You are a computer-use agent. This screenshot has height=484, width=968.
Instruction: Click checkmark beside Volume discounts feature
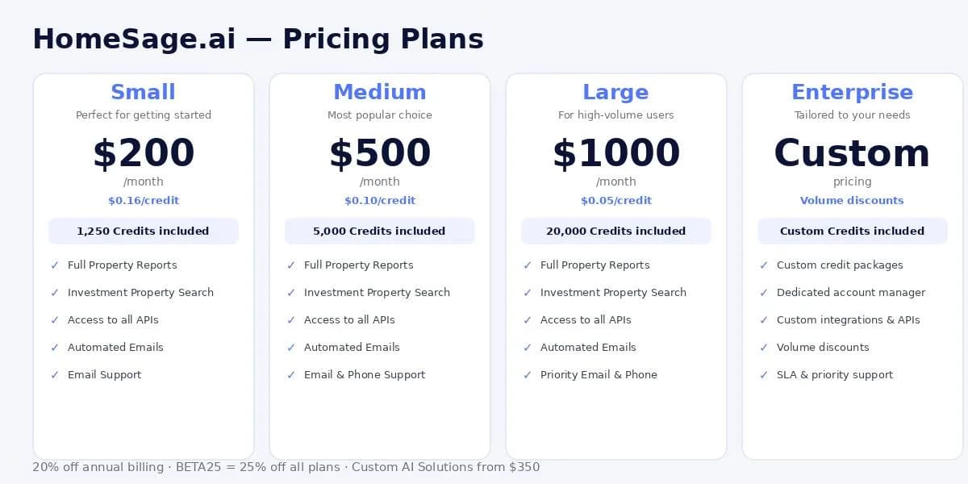click(764, 348)
